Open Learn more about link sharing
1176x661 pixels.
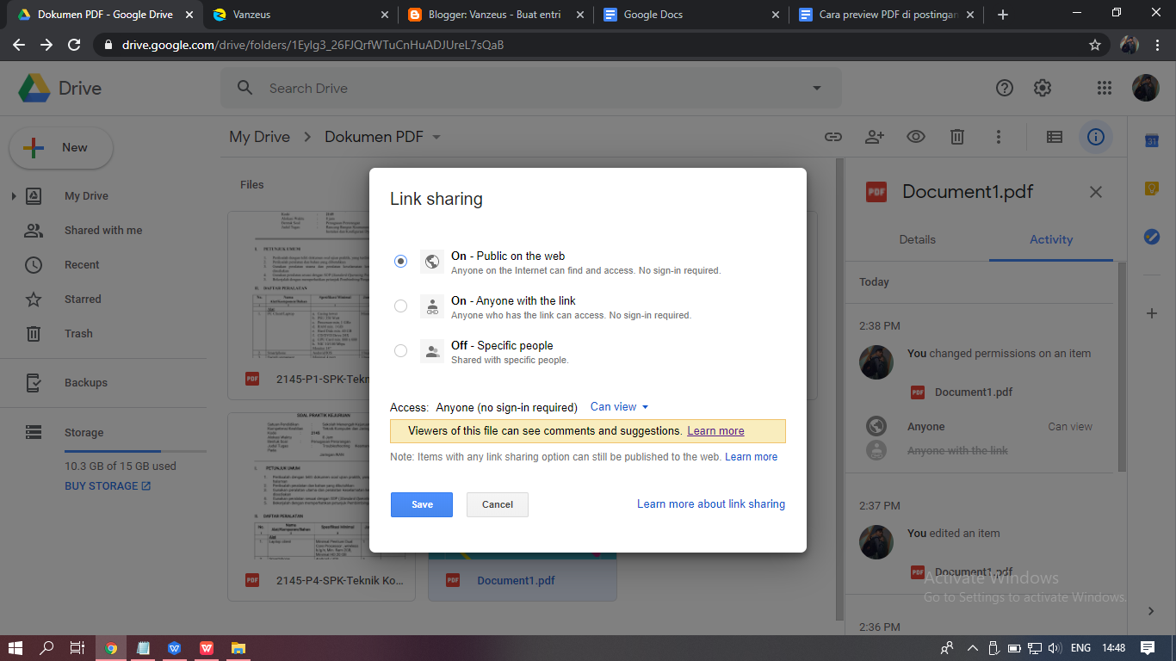tap(710, 503)
